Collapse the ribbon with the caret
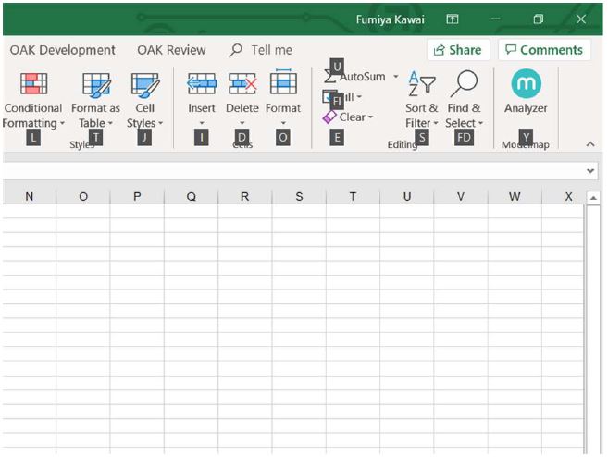This screenshot has width=608, height=457. point(590,144)
